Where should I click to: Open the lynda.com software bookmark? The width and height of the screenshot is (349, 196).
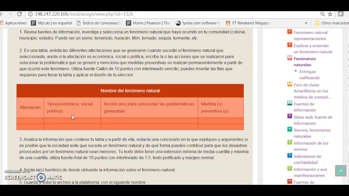coord(198,23)
